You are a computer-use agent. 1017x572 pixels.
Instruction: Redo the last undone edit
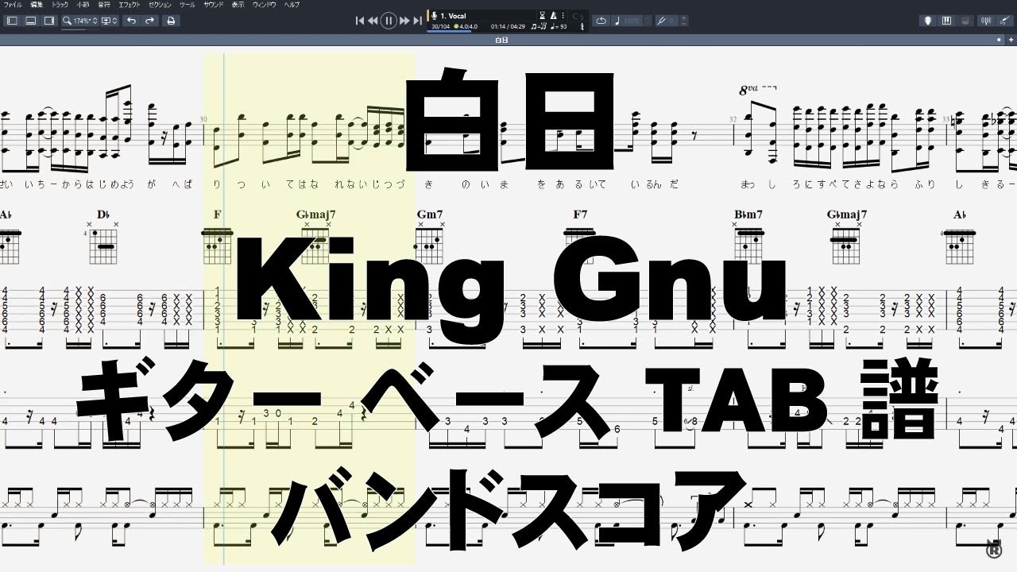coord(149,21)
